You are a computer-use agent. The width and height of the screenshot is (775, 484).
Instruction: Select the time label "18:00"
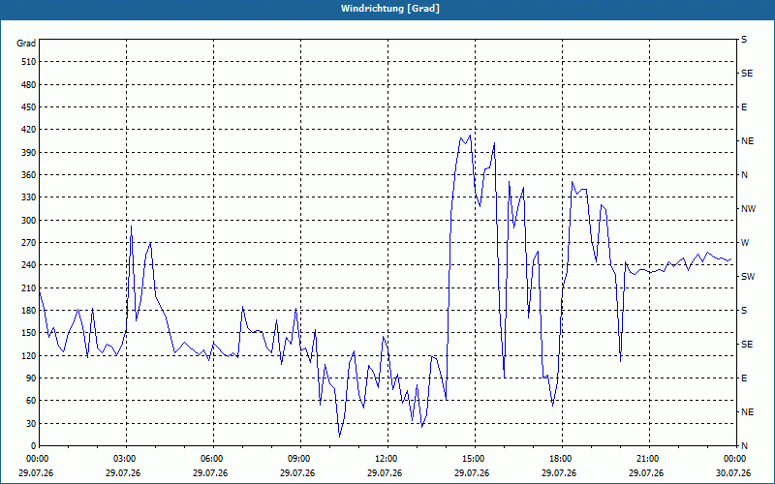pos(562,459)
